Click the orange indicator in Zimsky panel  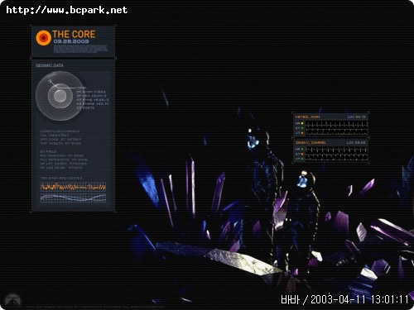tap(302, 154)
